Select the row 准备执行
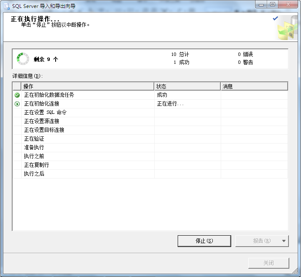Screen dimensions: 301x277 (x=150, y=148)
